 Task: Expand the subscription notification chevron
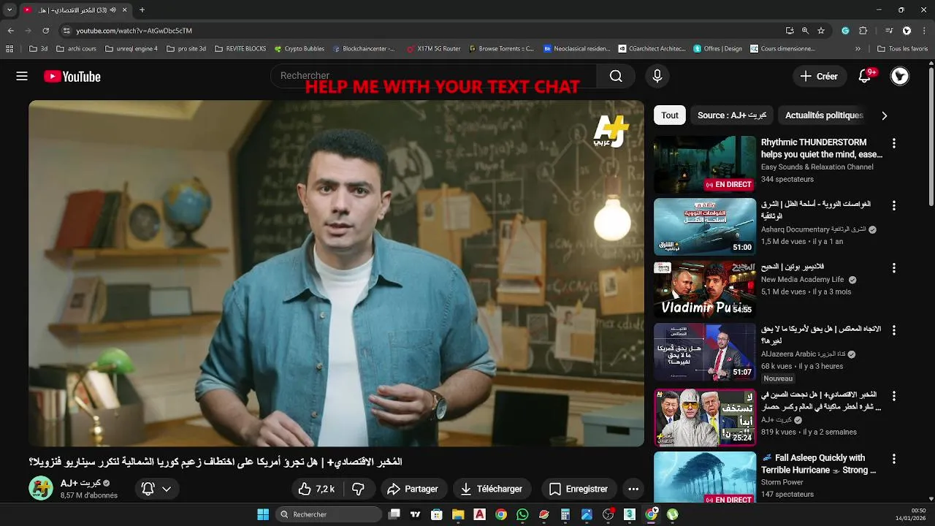[x=167, y=489]
